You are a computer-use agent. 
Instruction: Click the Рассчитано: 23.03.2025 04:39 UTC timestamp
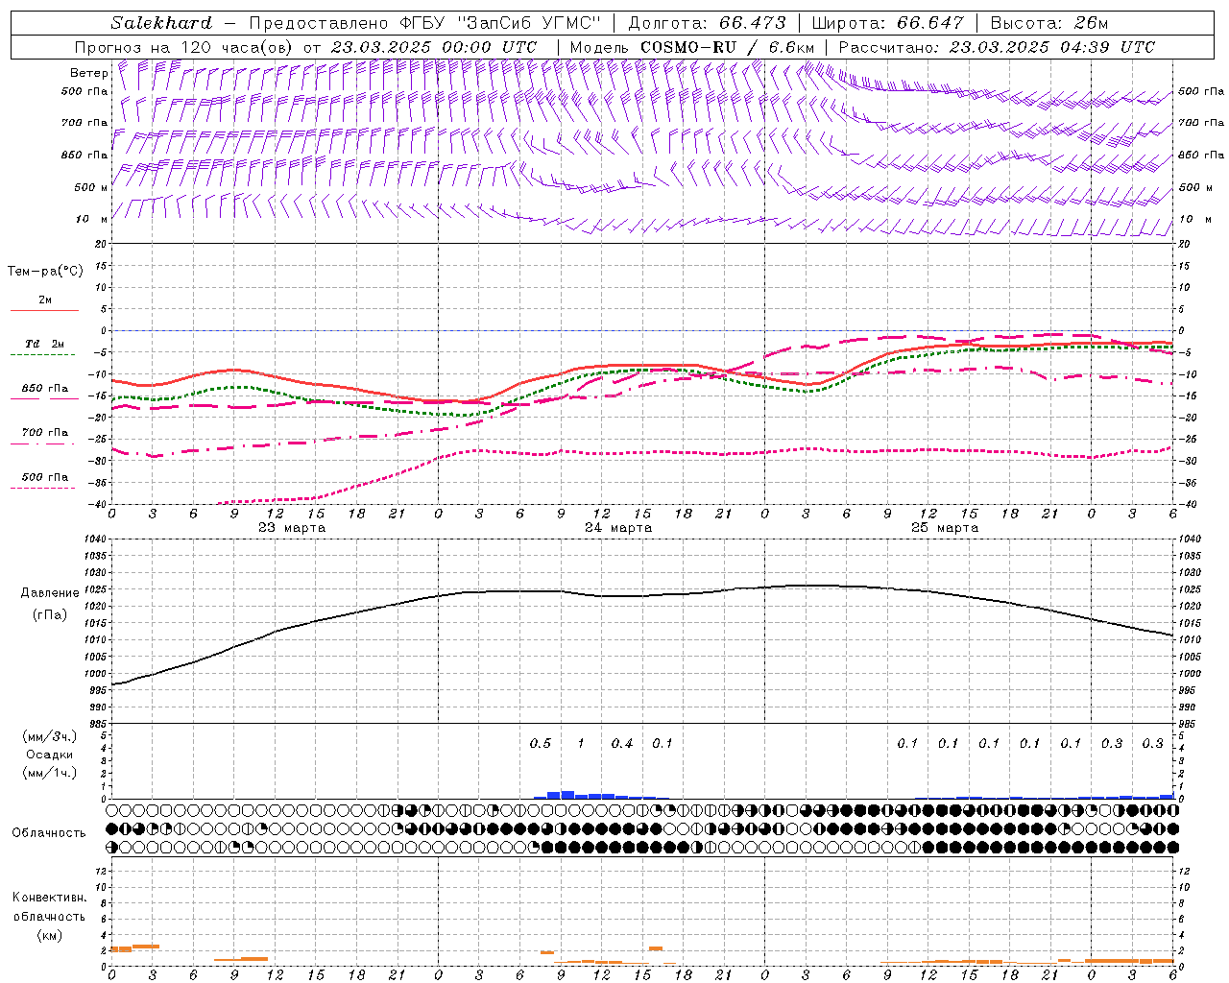[x=997, y=47]
